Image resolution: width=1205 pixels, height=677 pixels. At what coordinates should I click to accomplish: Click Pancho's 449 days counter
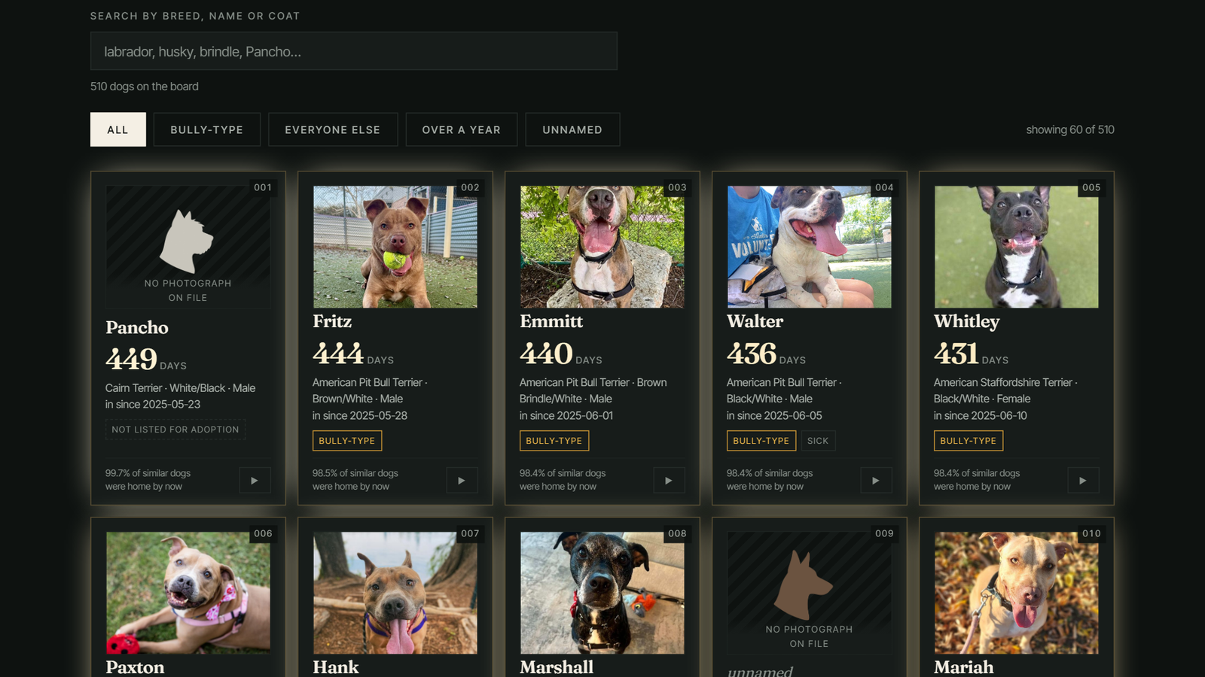146,359
